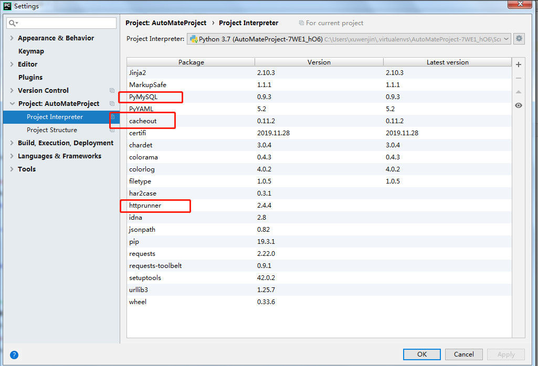Select the colorama package row

coord(319,157)
